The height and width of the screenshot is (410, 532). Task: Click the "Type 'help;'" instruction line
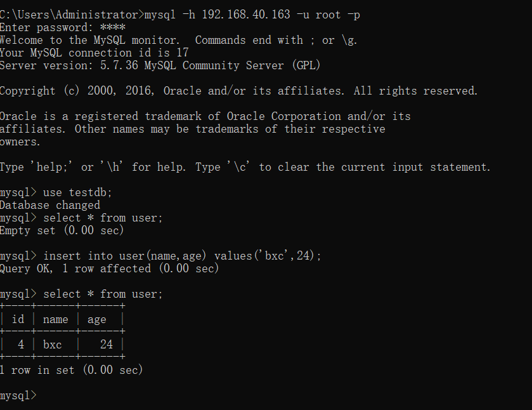[x=245, y=167]
